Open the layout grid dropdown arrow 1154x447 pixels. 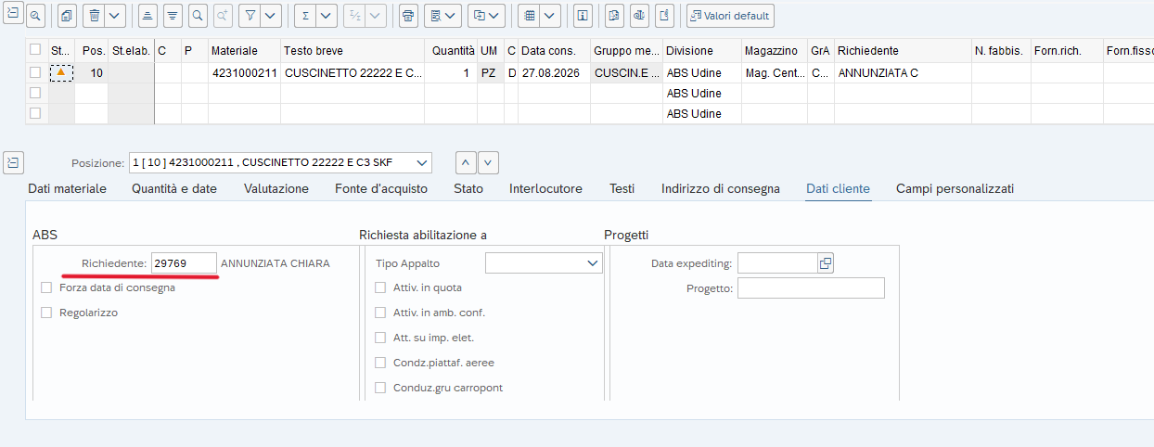550,16
